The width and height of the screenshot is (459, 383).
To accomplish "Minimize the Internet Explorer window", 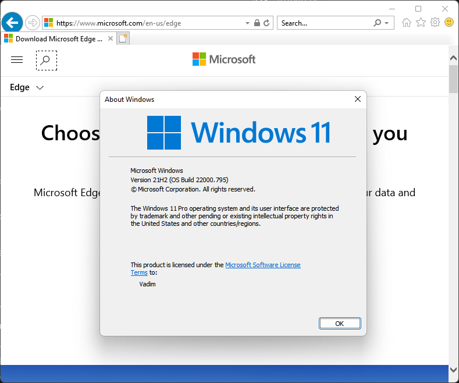I will click(392, 9).
